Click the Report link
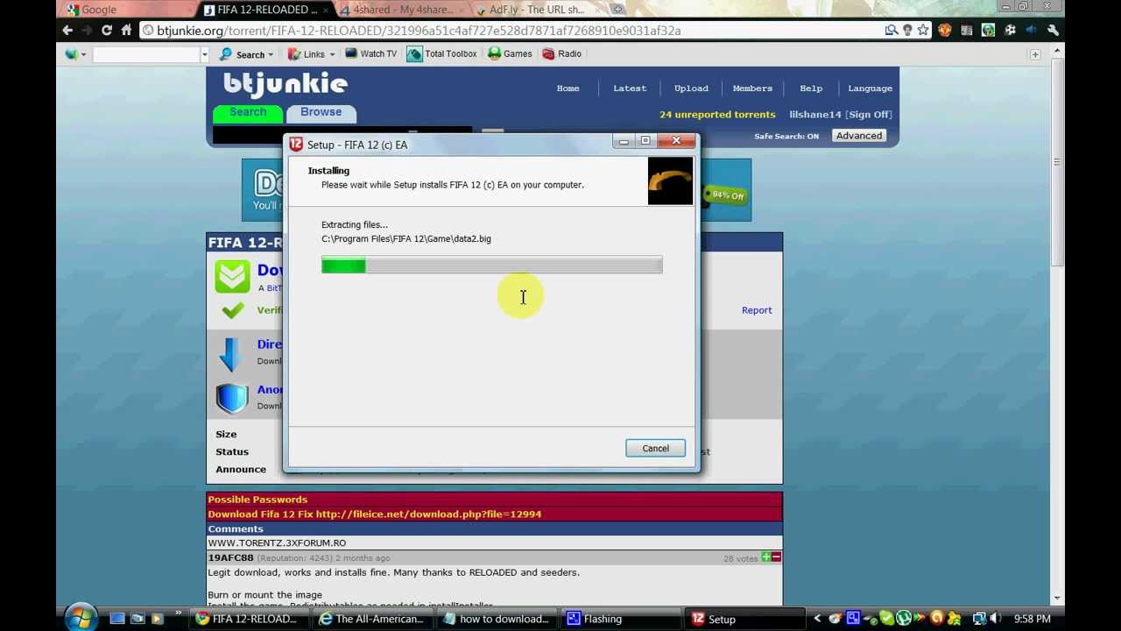 pos(757,310)
